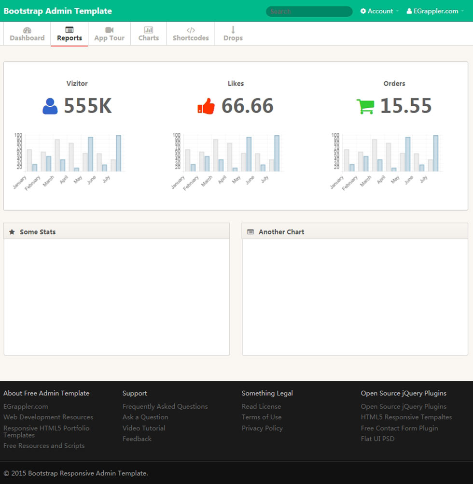Image resolution: width=473 pixels, height=484 pixels.
Task: Click the 15.55 orders value
Action: [406, 106]
